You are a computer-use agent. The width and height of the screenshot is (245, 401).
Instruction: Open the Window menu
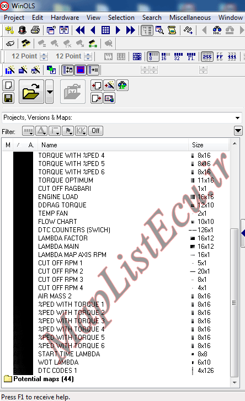[x=231, y=18]
